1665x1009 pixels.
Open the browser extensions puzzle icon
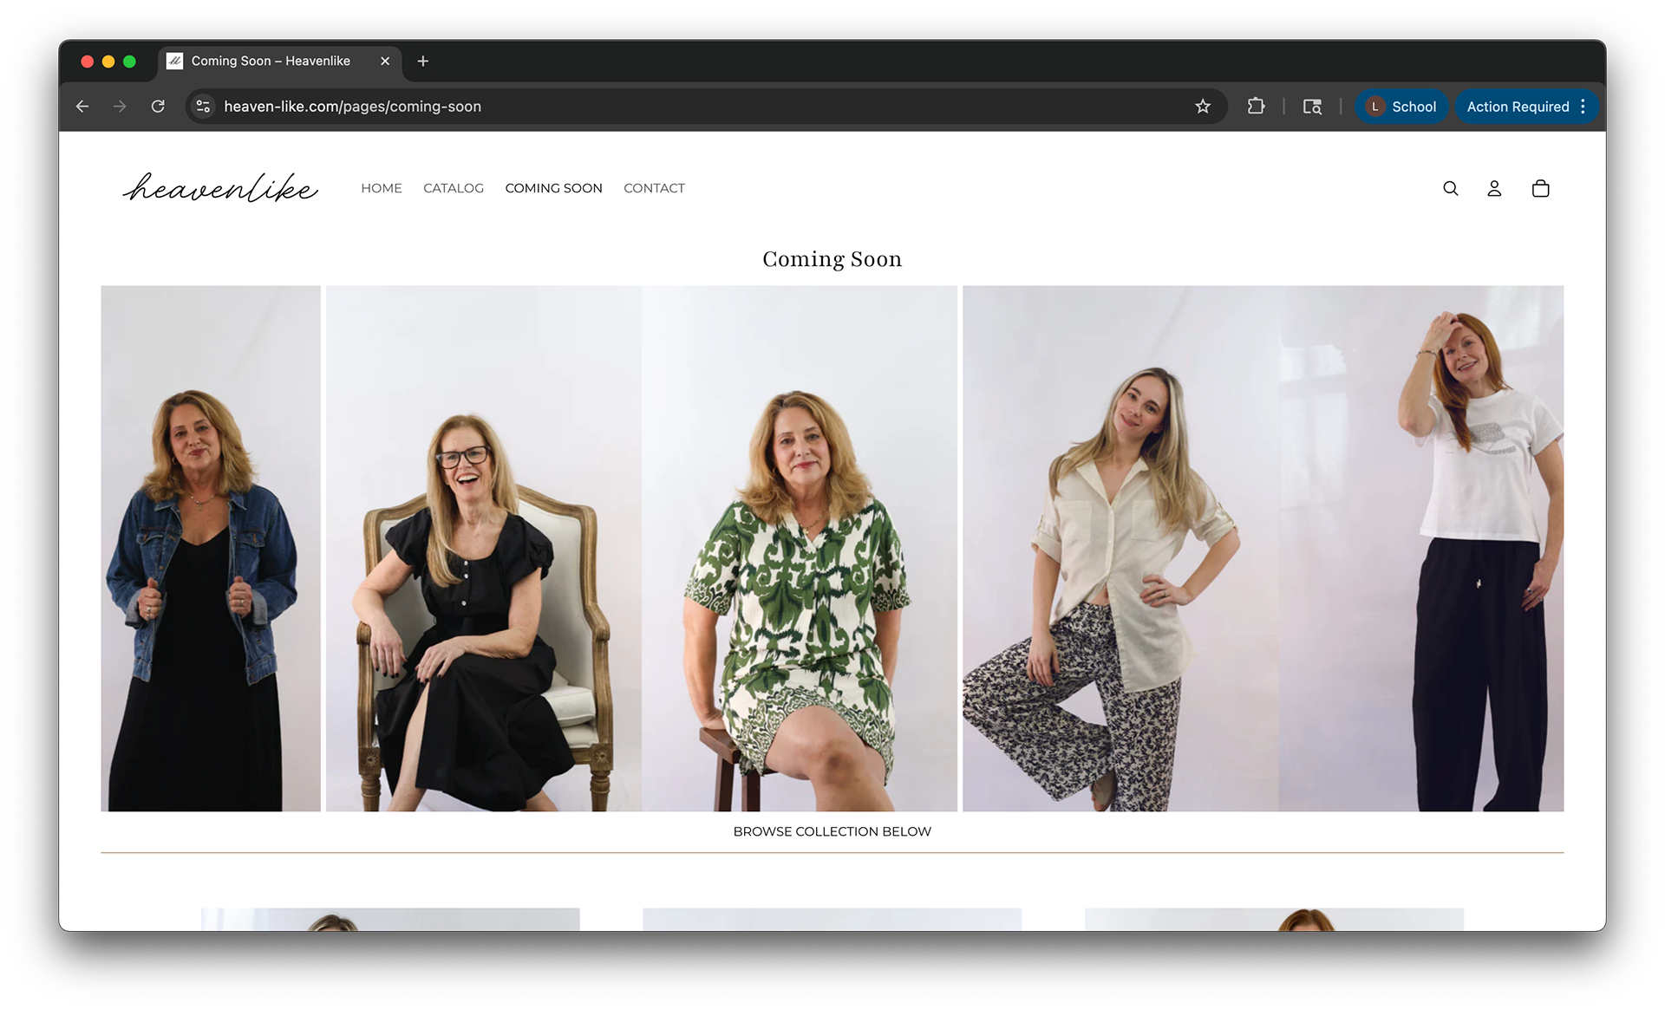[1255, 107]
